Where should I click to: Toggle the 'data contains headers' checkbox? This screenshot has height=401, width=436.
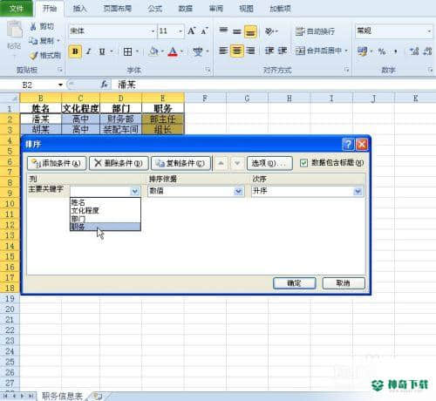click(x=303, y=163)
